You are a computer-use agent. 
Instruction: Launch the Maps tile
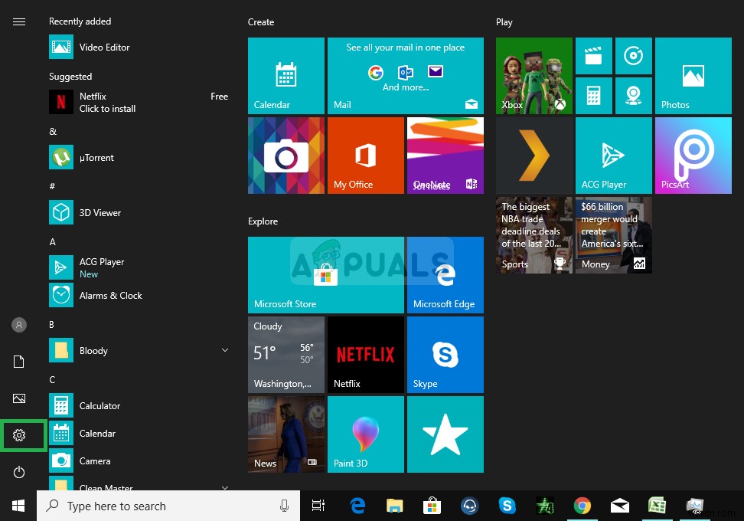click(x=634, y=95)
